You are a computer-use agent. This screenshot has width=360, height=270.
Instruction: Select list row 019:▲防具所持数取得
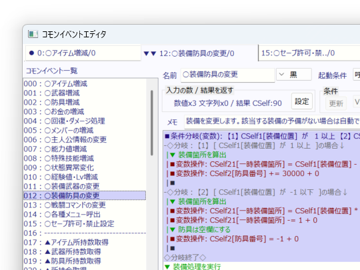coord(85,261)
